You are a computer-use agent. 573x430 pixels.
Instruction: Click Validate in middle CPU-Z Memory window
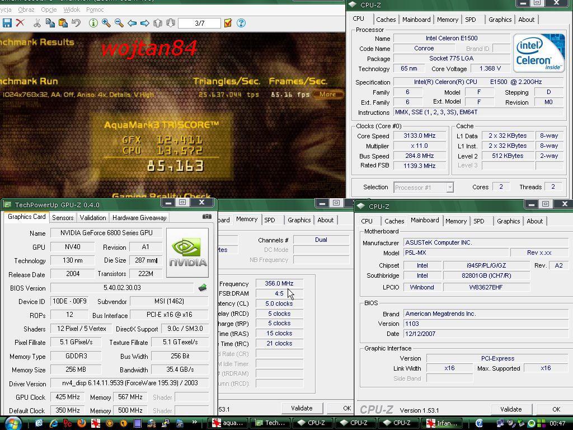(x=302, y=408)
